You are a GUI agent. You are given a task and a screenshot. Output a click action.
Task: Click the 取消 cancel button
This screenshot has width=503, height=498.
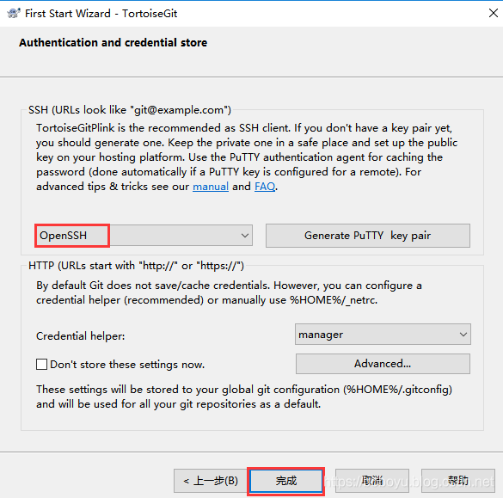372,481
